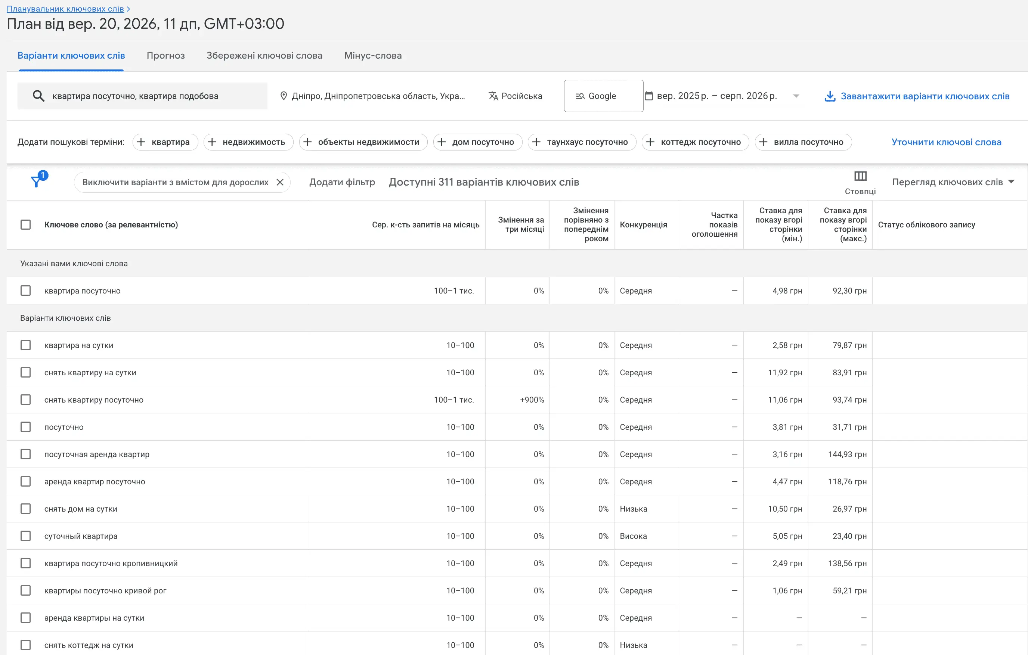
Task: Toggle the select-all checkbox in table header
Action: (x=26, y=224)
